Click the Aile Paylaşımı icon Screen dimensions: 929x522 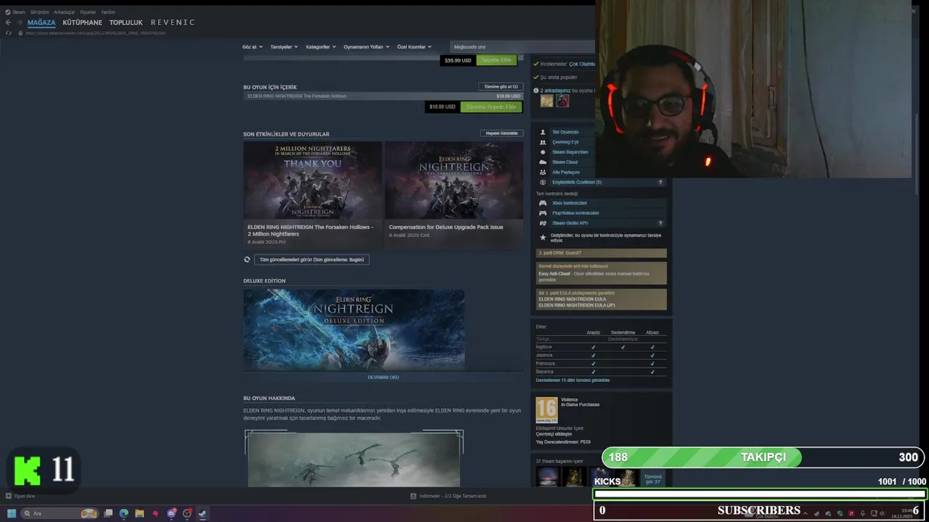coord(543,173)
